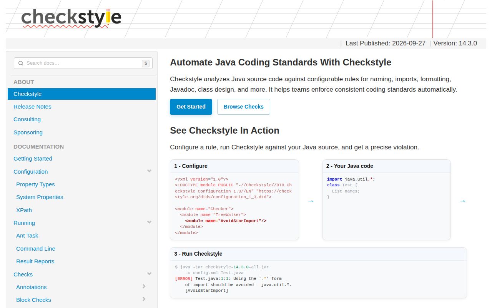Click the AvoidStarImport module line in config
492x308 pixels.
226,221
